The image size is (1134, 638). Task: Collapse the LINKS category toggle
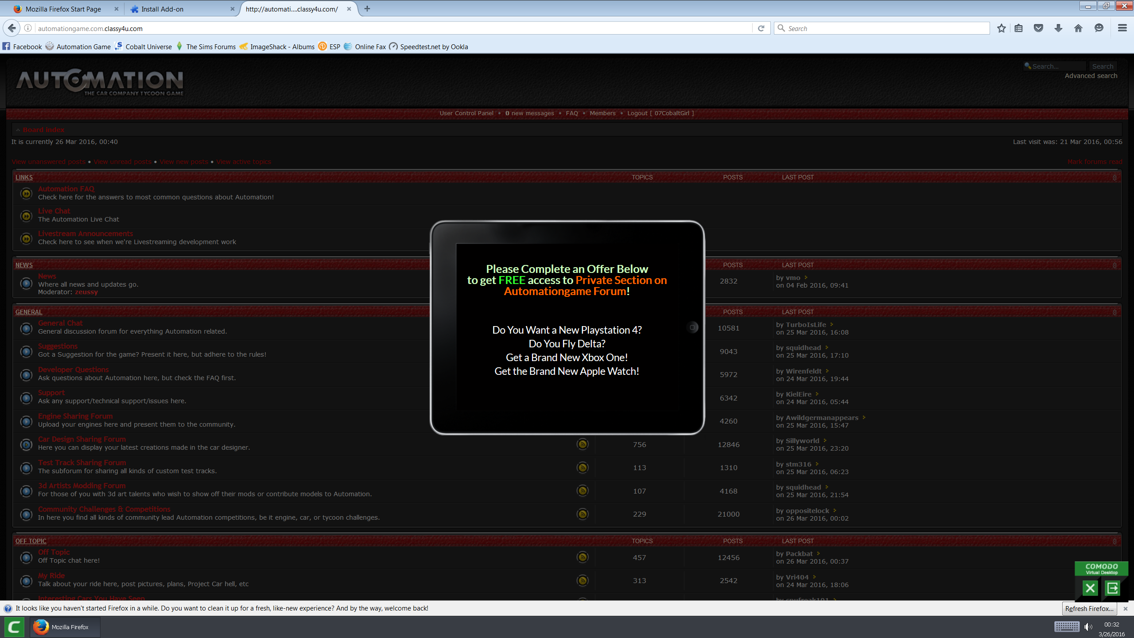(x=1115, y=178)
